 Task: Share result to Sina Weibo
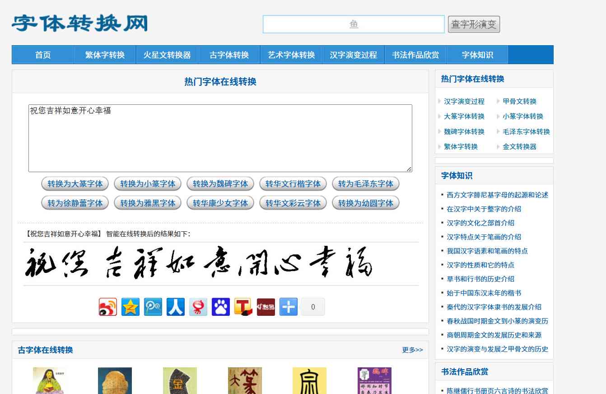click(x=107, y=306)
